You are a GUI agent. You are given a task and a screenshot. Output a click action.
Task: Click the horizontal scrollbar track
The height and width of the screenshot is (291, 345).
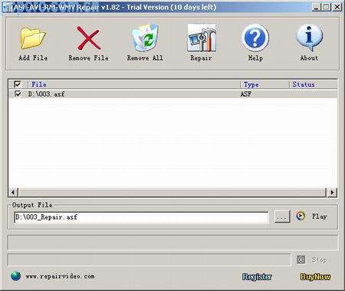[x=172, y=192]
